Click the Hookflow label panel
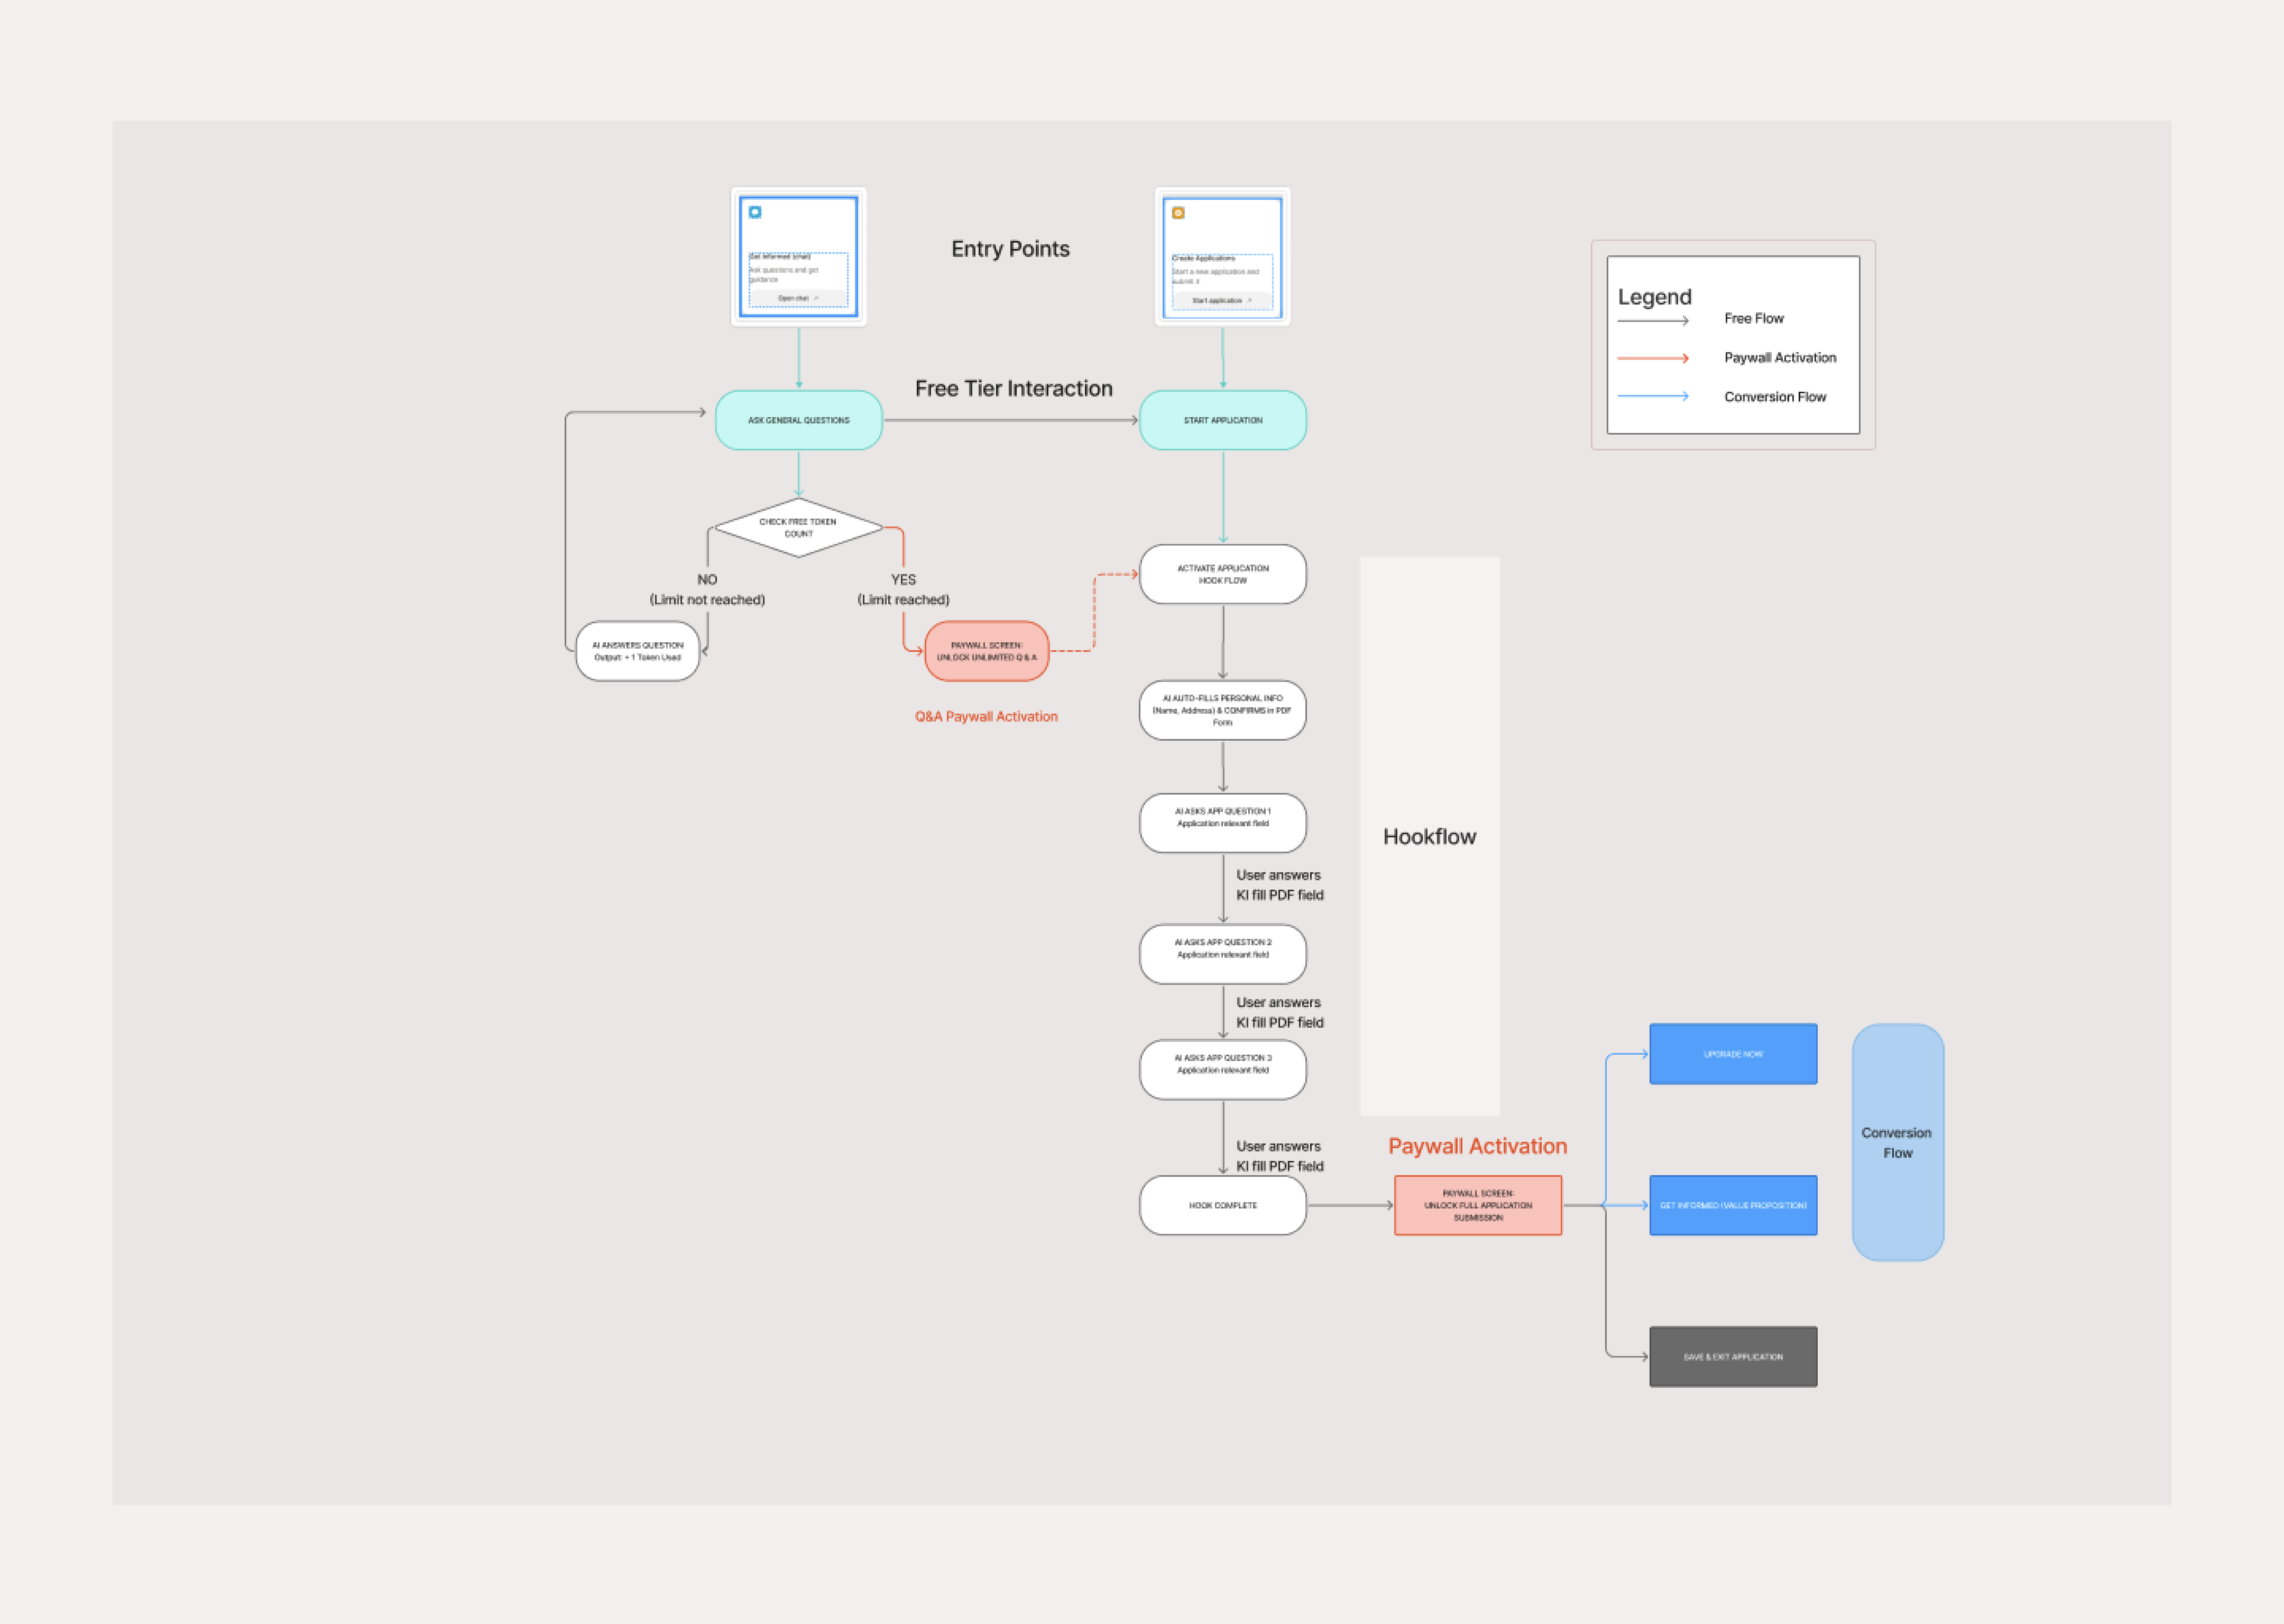This screenshot has height=1624, width=2284. click(1429, 836)
